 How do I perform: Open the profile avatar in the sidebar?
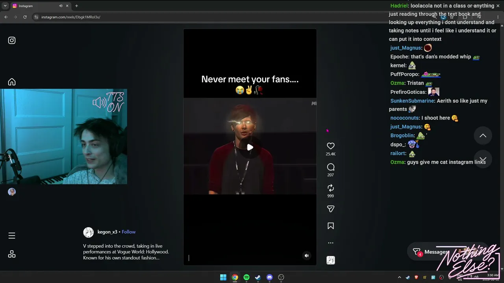coord(12,192)
